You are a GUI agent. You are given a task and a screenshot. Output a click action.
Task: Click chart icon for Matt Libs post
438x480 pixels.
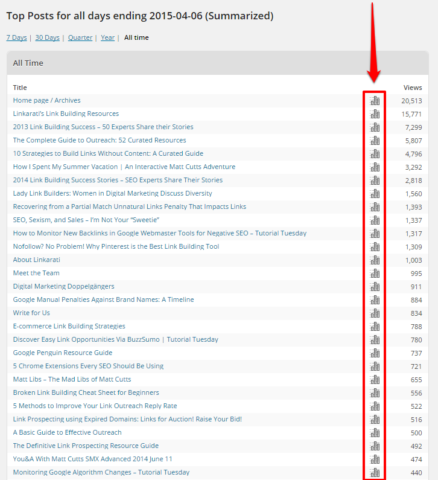coord(375,380)
